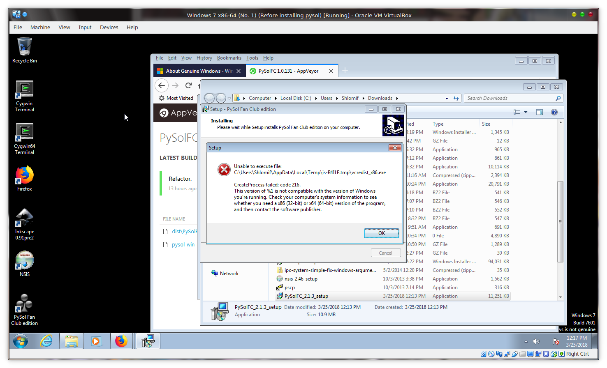The width and height of the screenshot is (607, 368).
Task: Expand the breadcrumb arrow after Computer
Action: (x=276, y=98)
